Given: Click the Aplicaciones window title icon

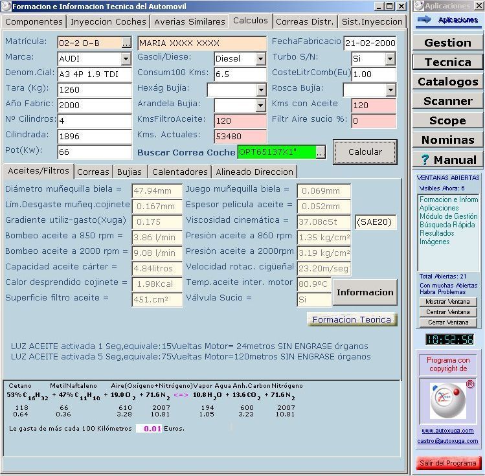Looking at the screenshot, I should tap(419, 6).
